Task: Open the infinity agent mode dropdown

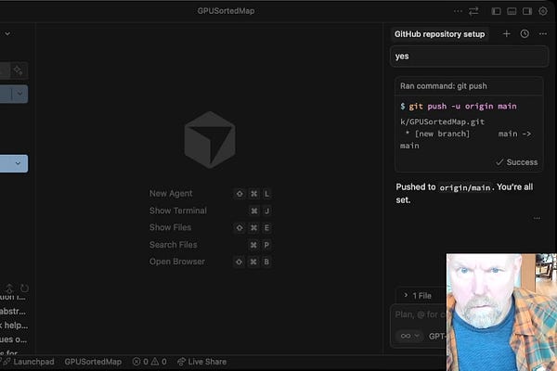Action: point(409,336)
